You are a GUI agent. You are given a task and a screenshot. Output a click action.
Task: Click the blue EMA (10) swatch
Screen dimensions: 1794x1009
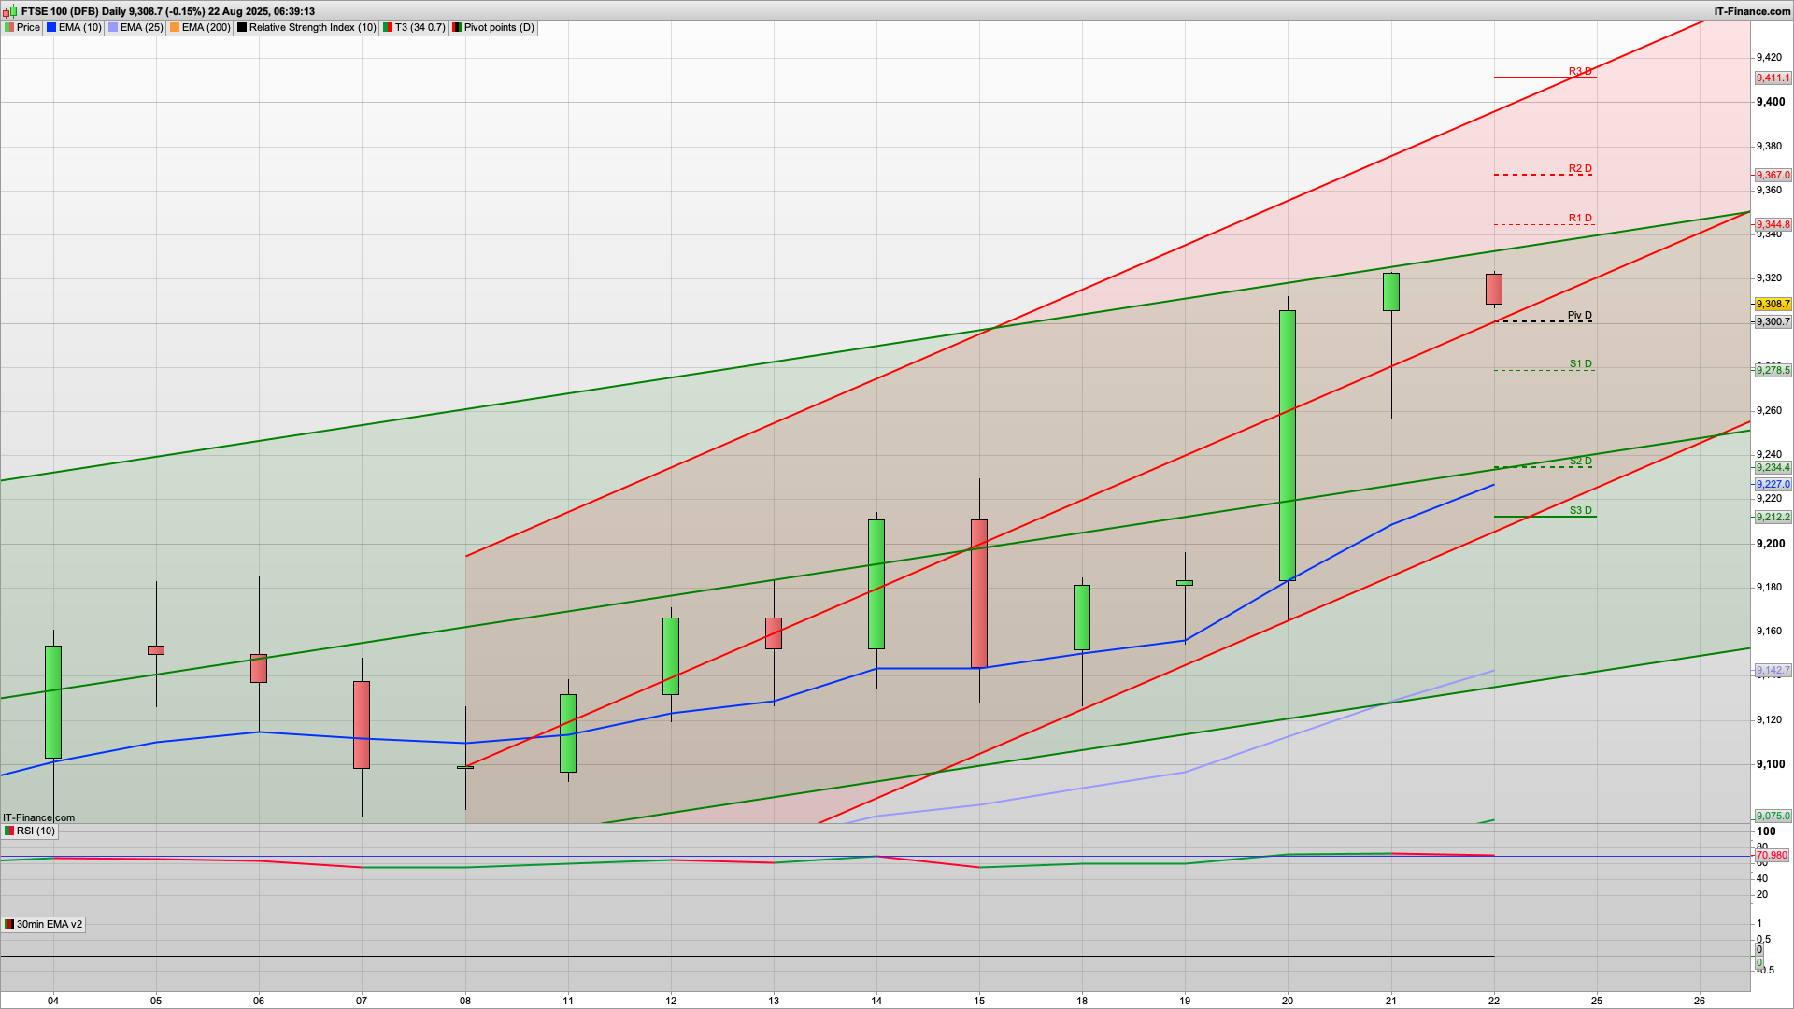tap(51, 27)
